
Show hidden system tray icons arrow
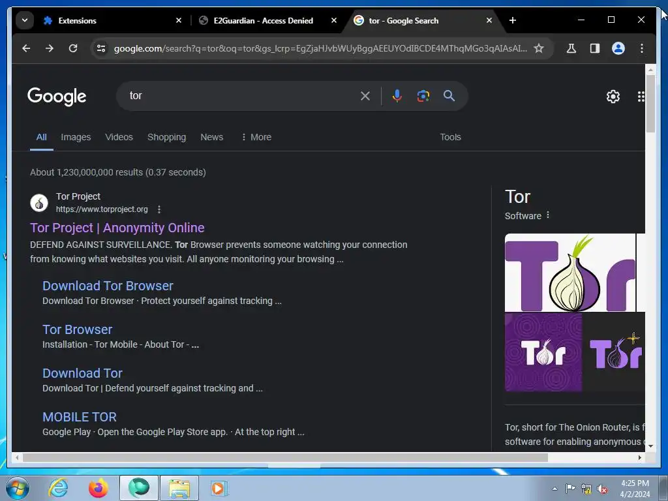pos(554,489)
